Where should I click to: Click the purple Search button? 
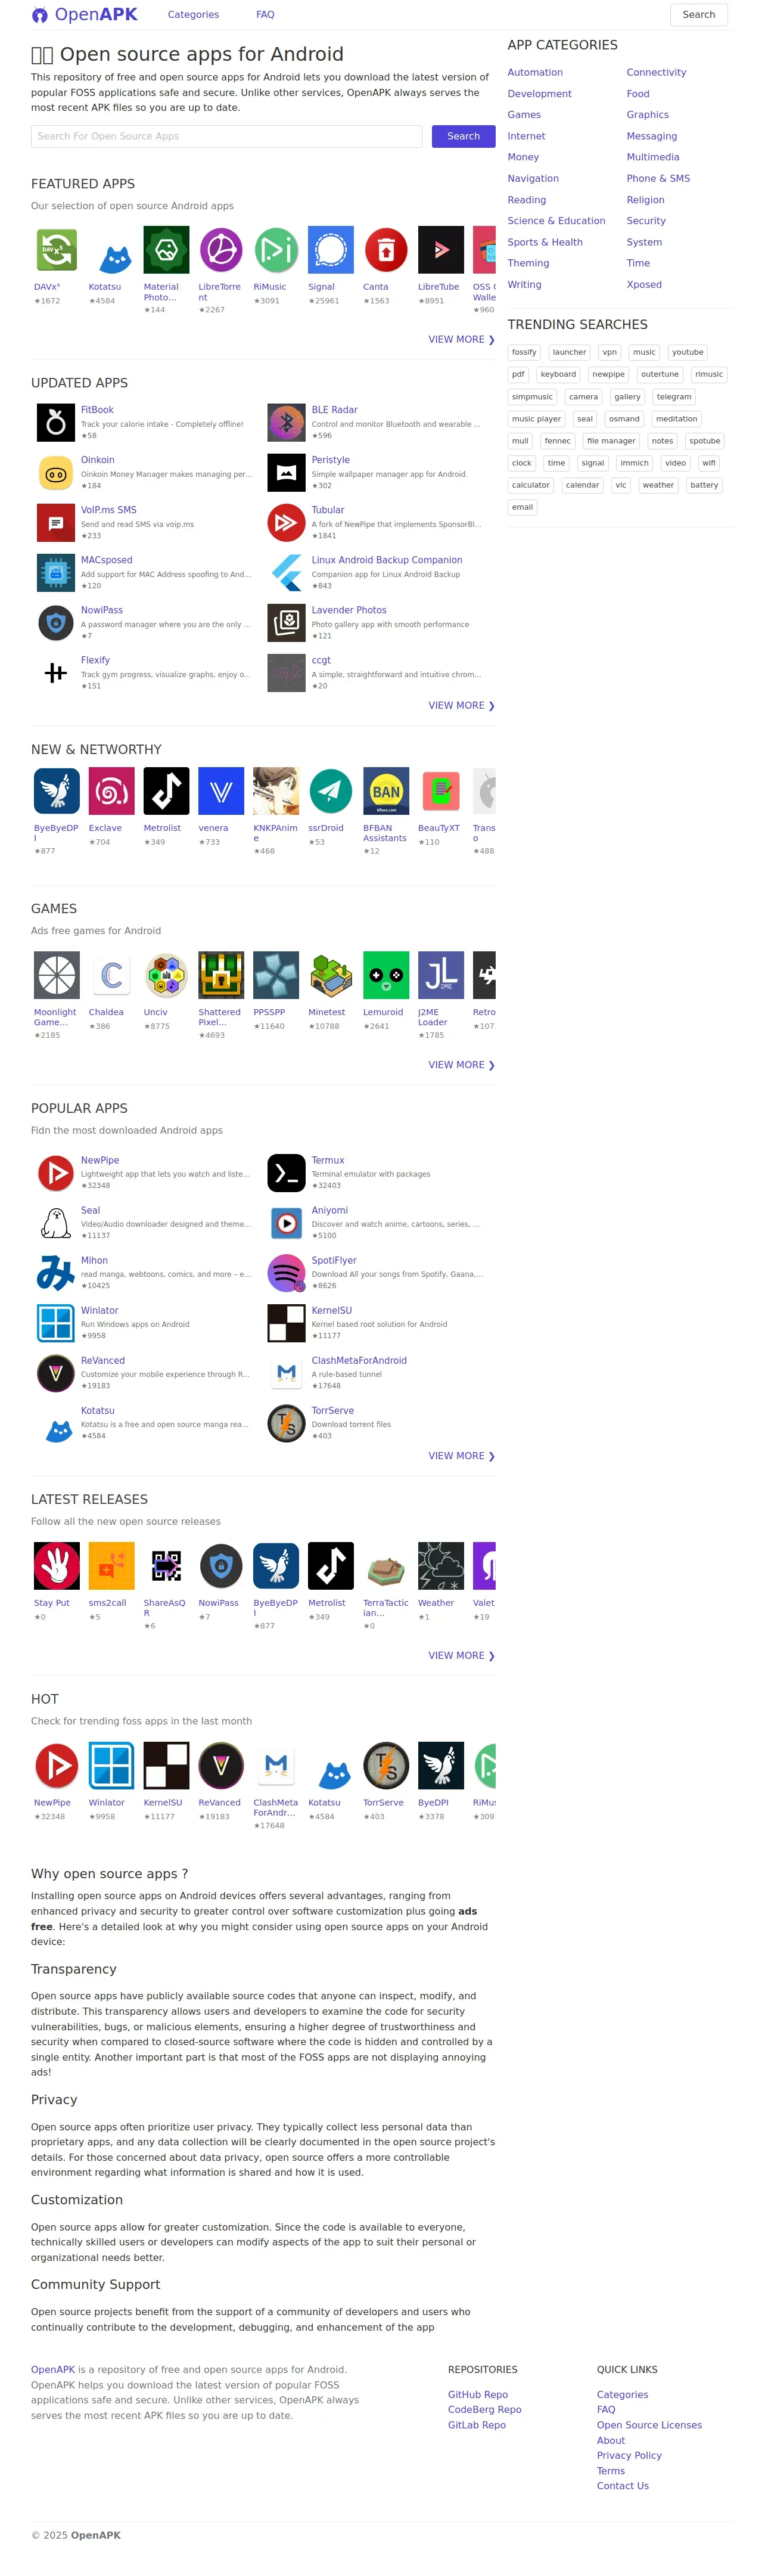[463, 137]
